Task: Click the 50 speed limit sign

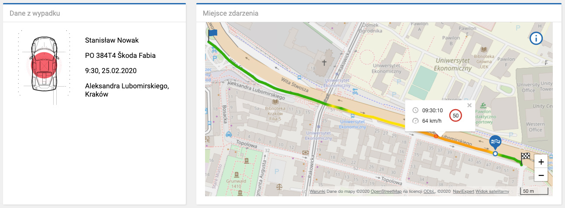Action: coord(456,115)
